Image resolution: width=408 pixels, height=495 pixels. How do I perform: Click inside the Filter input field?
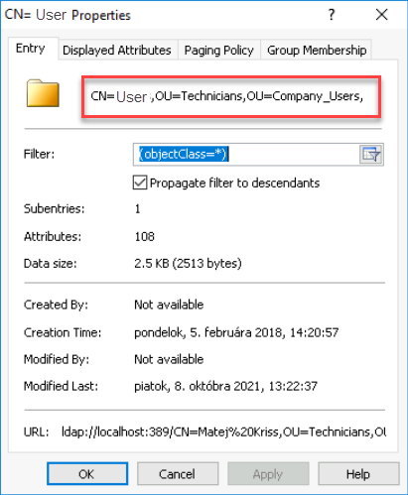pyautogui.click(x=246, y=155)
